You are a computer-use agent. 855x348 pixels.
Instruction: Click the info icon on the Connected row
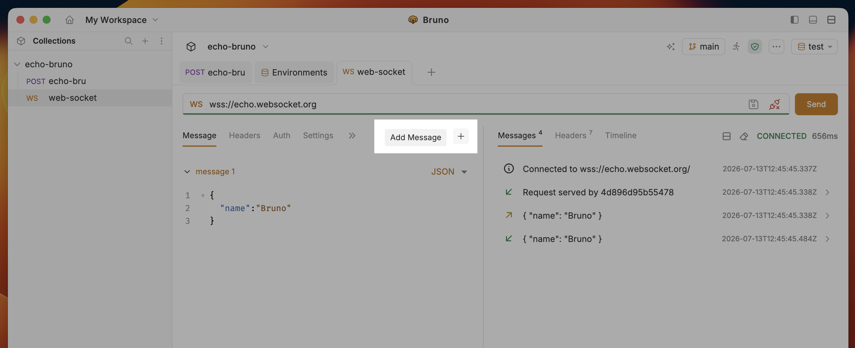[509, 168]
